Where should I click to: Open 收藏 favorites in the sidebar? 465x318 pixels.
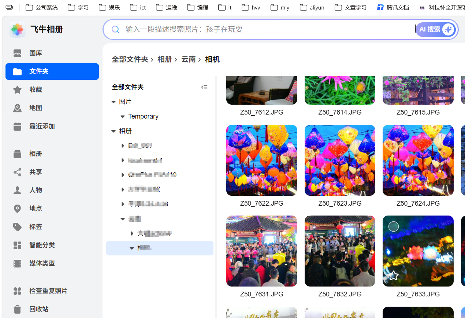[52, 90]
